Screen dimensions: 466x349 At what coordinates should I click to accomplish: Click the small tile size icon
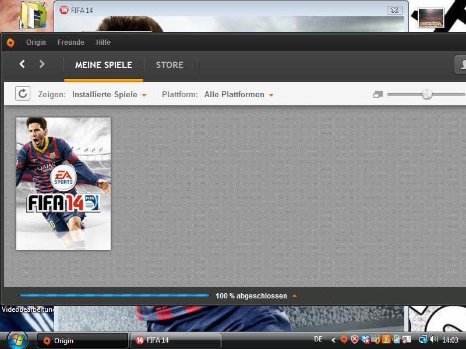[x=377, y=94]
